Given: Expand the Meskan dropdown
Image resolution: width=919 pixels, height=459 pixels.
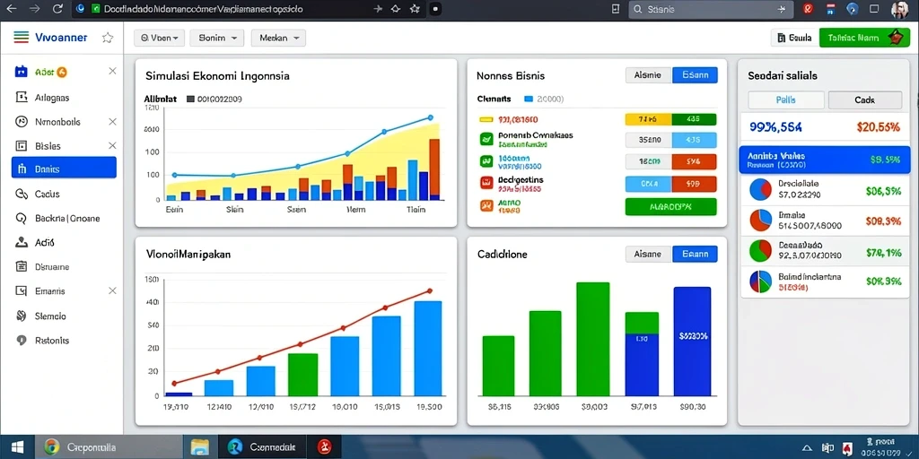Looking at the screenshot, I should point(278,38).
